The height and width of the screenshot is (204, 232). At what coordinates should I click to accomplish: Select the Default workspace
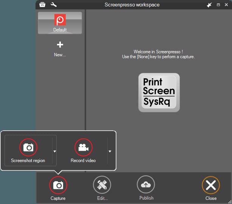pyautogui.click(x=60, y=23)
